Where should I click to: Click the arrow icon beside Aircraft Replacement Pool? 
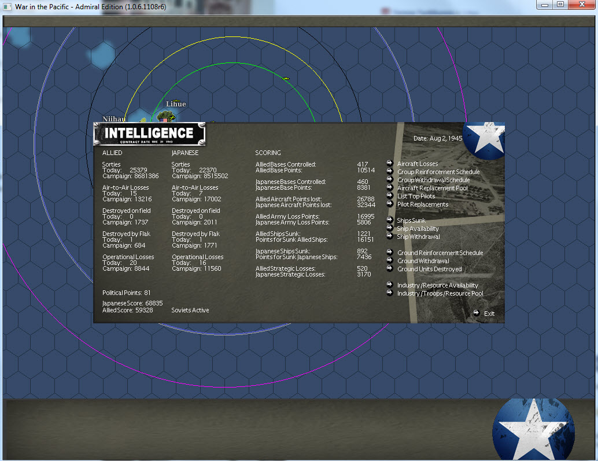tap(390, 187)
